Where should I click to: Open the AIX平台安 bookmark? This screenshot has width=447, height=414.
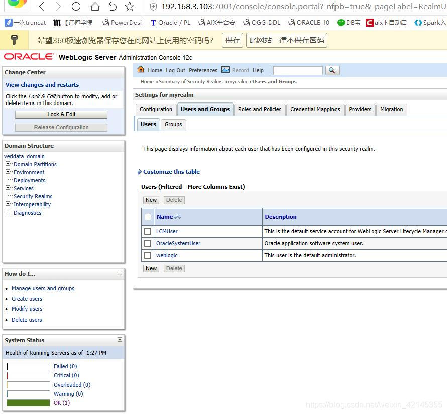[x=216, y=23]
